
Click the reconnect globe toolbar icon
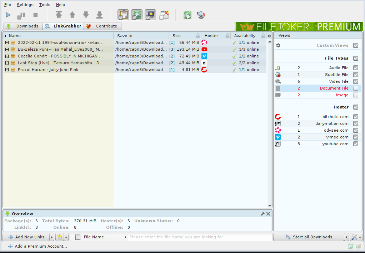201,15
